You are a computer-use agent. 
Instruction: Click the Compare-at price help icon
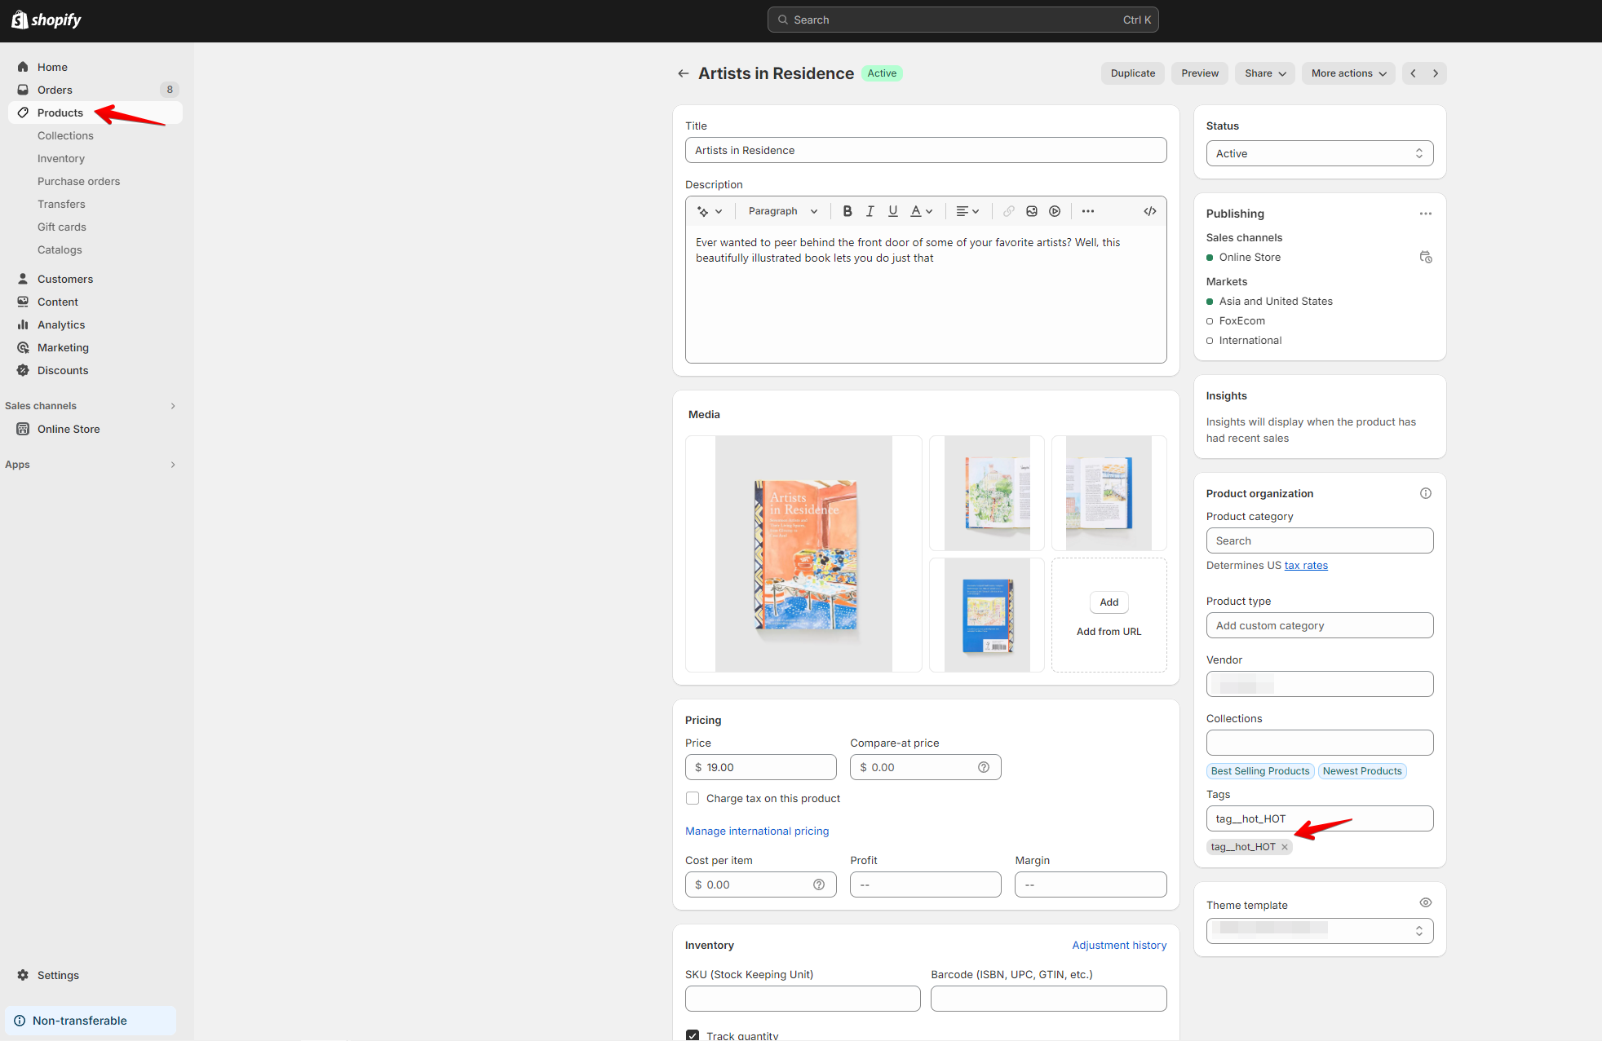(984, 767)
